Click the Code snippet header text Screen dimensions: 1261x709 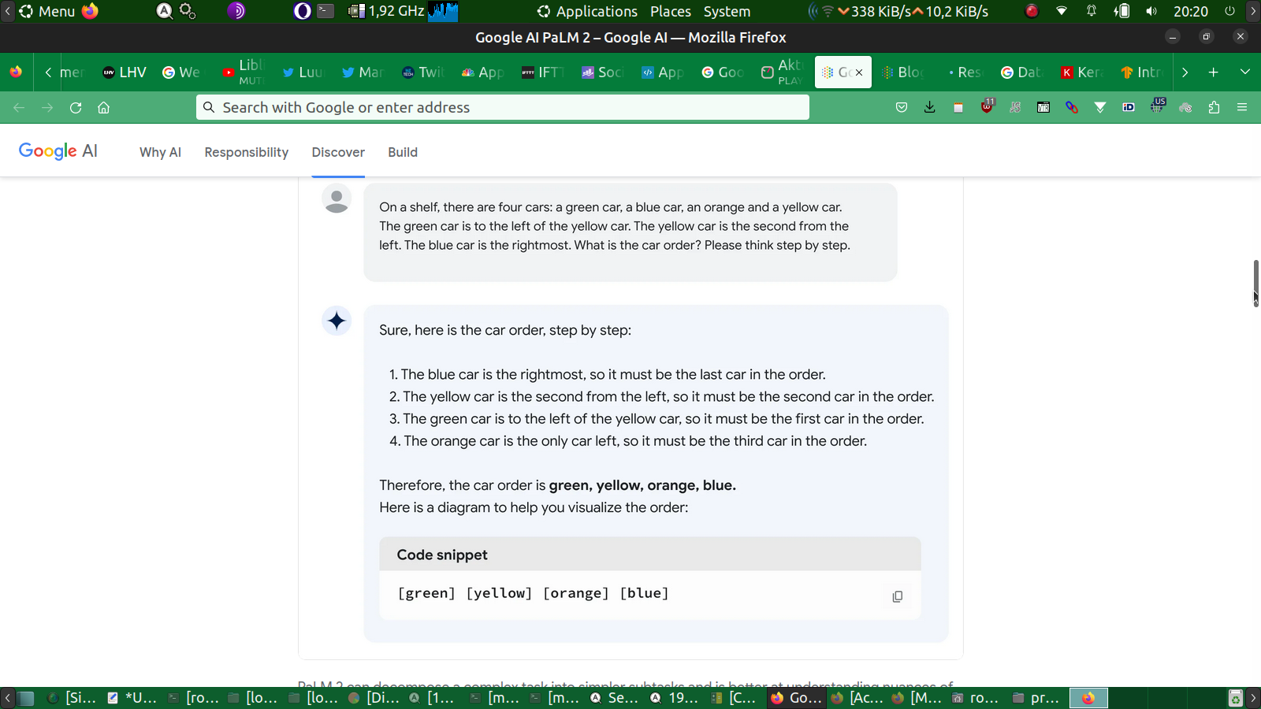pos(442,555)
